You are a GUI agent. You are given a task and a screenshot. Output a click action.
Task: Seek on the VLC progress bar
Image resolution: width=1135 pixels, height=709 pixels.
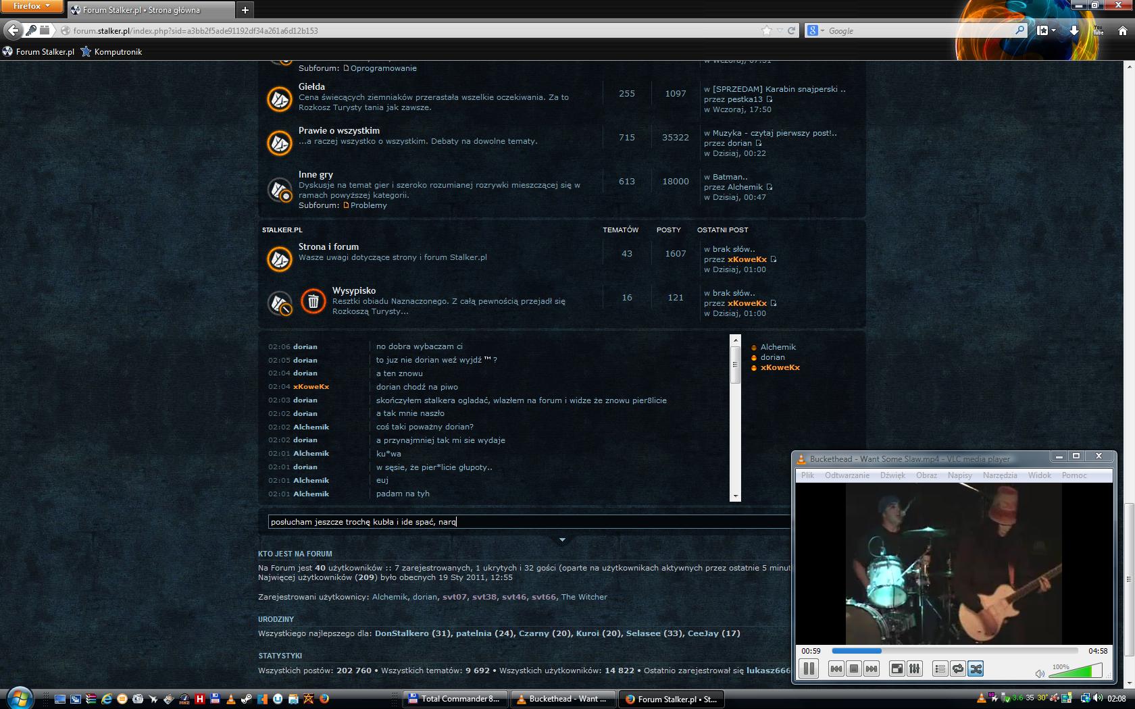955,651
